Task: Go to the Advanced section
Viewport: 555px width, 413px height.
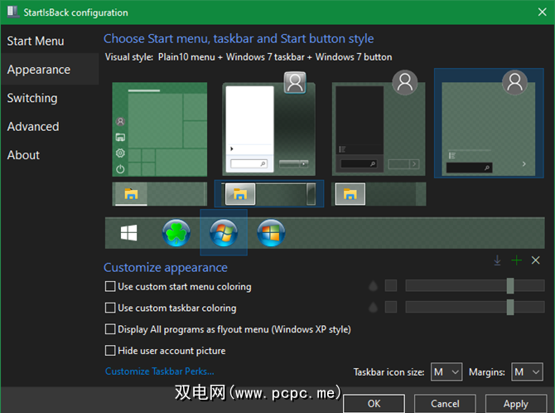Action: 33,127
